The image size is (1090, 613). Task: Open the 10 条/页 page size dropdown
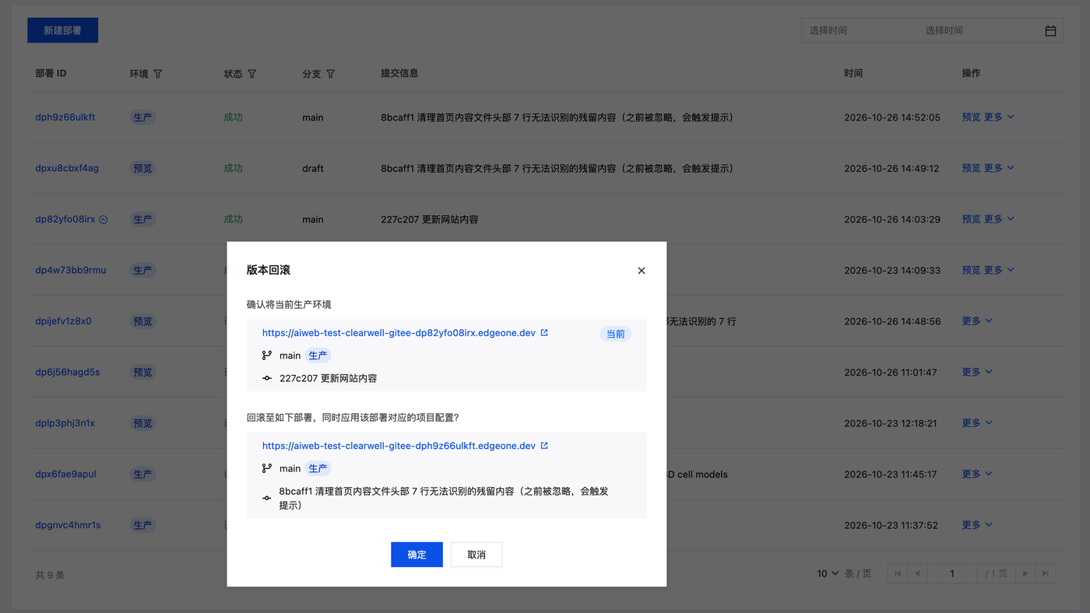click(828, 573)
